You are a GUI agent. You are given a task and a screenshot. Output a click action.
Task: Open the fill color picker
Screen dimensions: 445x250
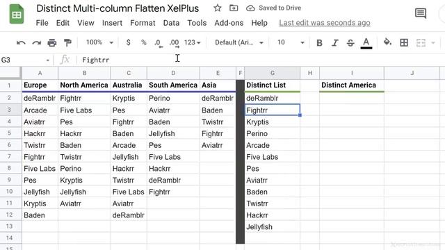click(387, 42)
